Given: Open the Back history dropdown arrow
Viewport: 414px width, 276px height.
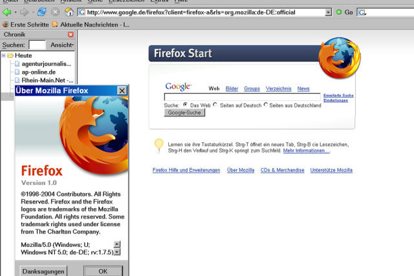Looking at the screenshot, I should (x=16, y=12).
